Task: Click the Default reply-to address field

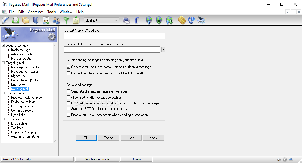Action: pyautogui.click(x=114, y=36)
